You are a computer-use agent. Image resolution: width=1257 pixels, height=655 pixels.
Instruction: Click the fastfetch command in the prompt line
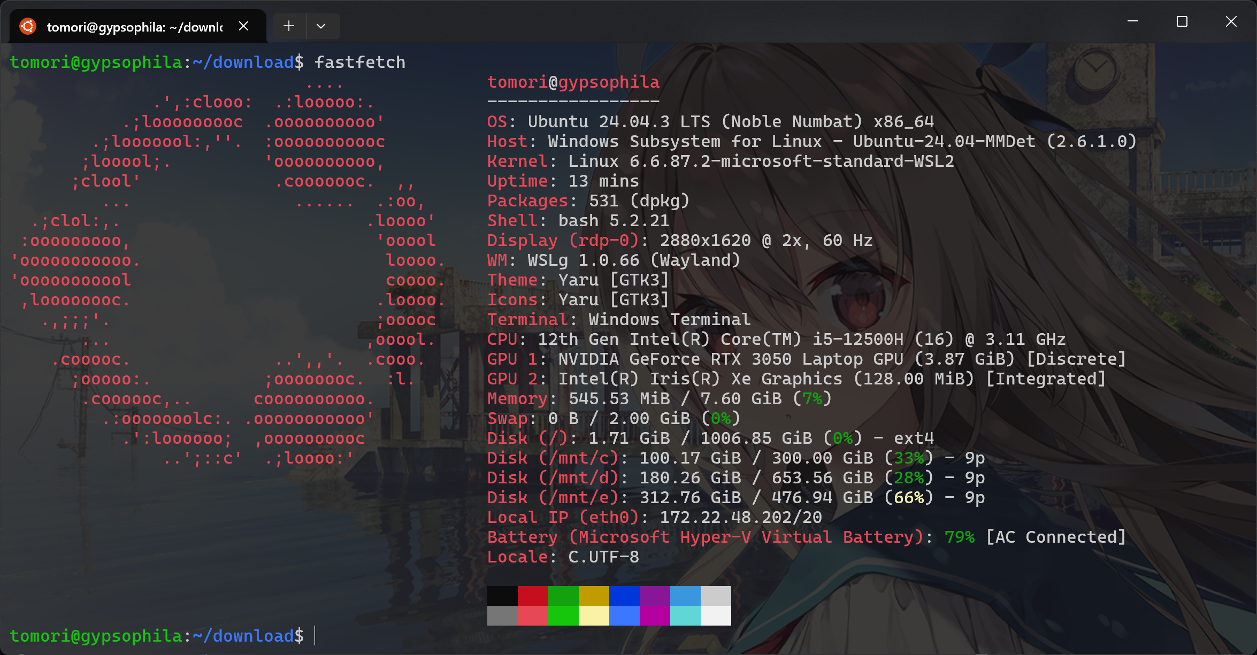[360, 62]
